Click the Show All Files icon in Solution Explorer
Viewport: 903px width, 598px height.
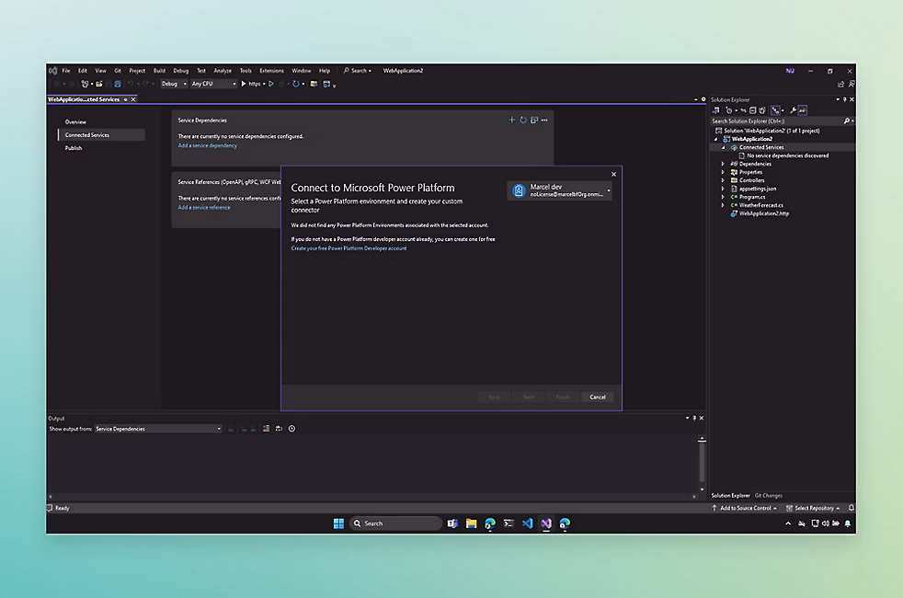click(x=762, y=110)
